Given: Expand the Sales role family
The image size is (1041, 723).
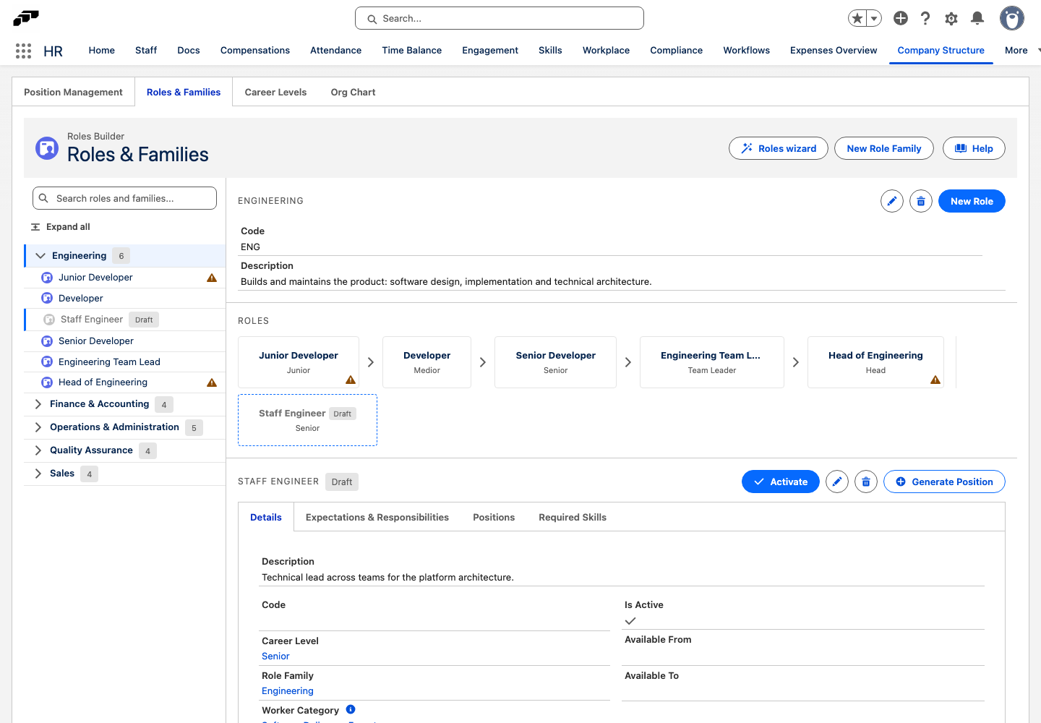Looking at the screenshot, I should pos(38,474).
